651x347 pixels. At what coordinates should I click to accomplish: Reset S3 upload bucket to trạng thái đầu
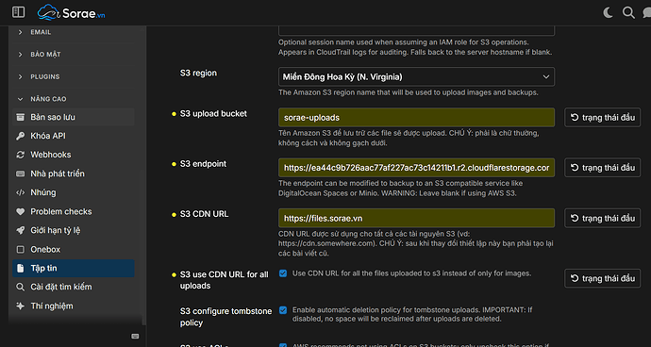tap(603, 118)
